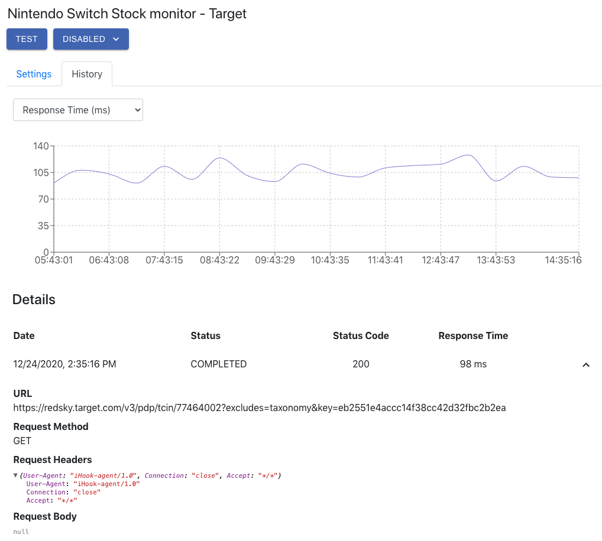This screenshot has height=541, width=602.
Task: Click the Date column header
Action: 24,335
